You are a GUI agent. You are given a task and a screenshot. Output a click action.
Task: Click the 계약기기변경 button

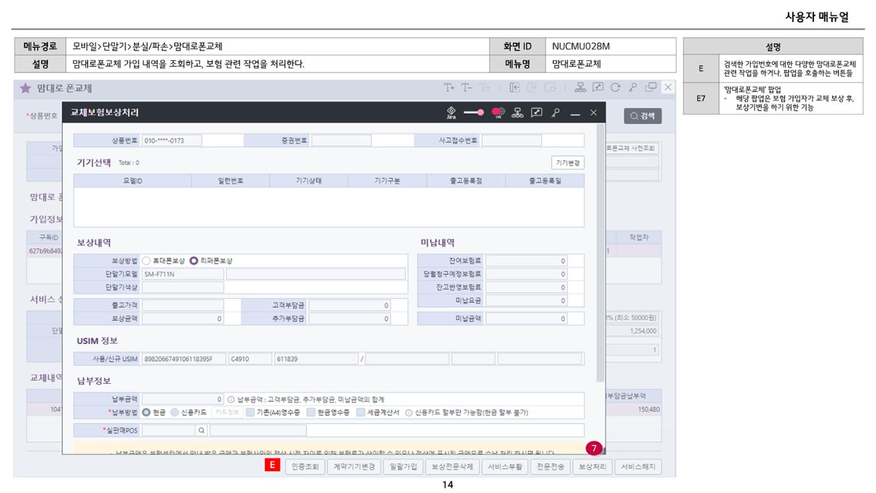354,467
